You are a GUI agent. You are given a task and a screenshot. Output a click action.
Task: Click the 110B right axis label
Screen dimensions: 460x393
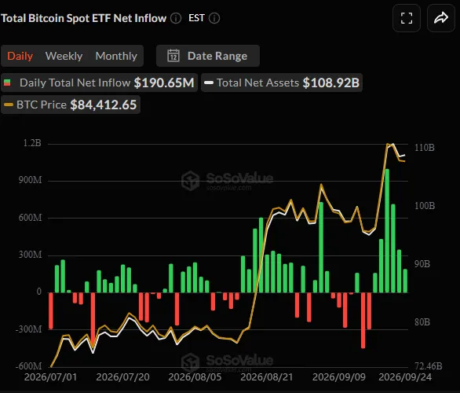pos(424,148)
